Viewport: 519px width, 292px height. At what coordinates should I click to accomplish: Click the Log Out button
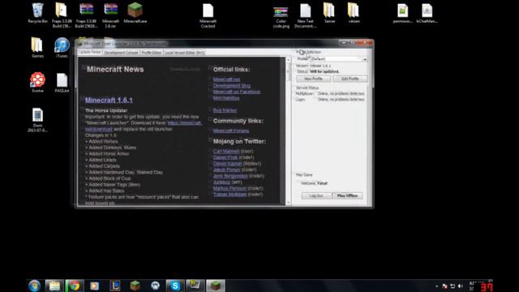[316, 195]
